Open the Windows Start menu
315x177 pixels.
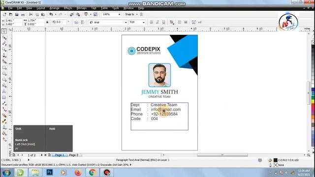point(6,173)
